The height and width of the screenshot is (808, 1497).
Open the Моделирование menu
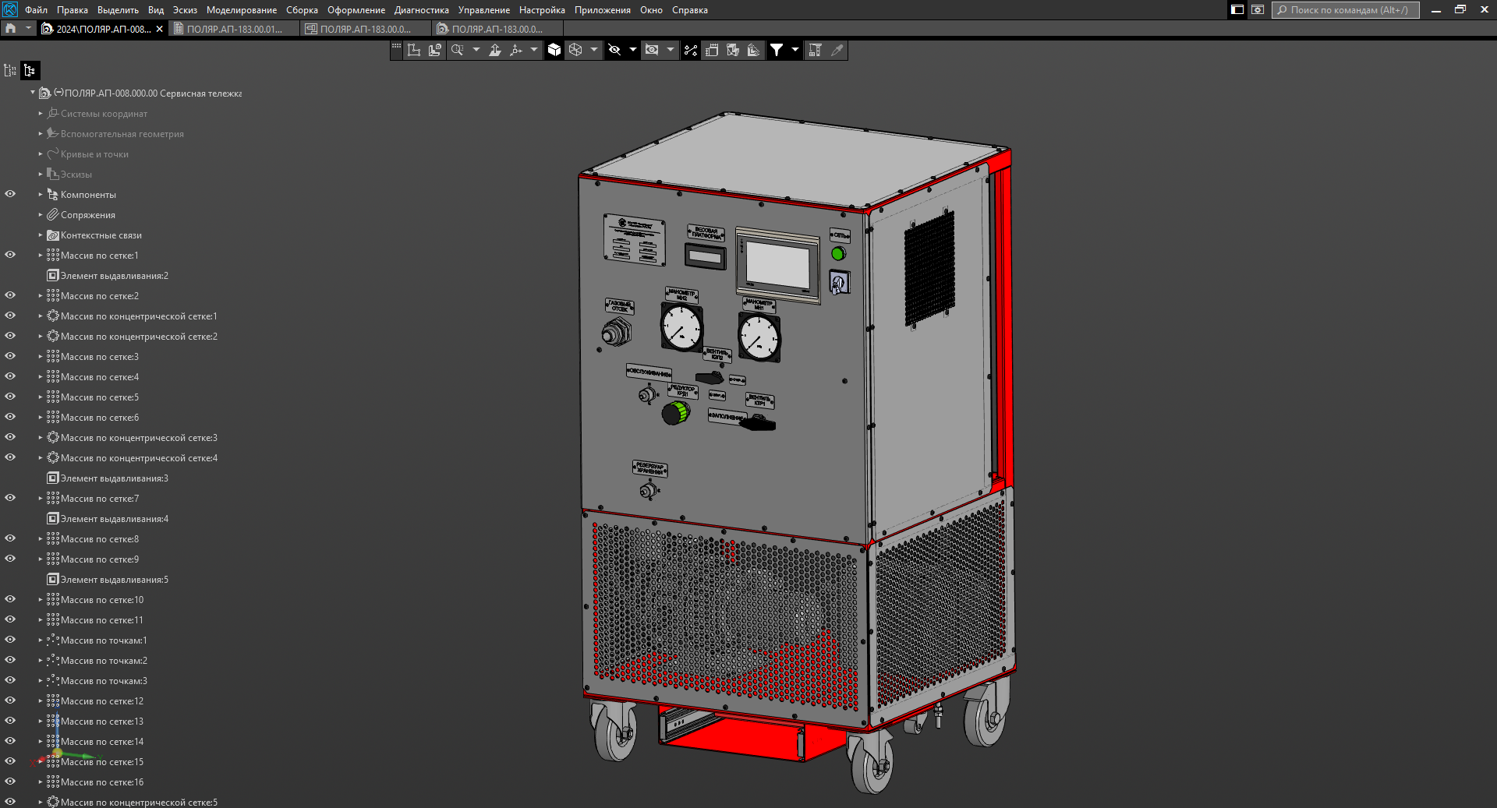(x=241, y=10)
